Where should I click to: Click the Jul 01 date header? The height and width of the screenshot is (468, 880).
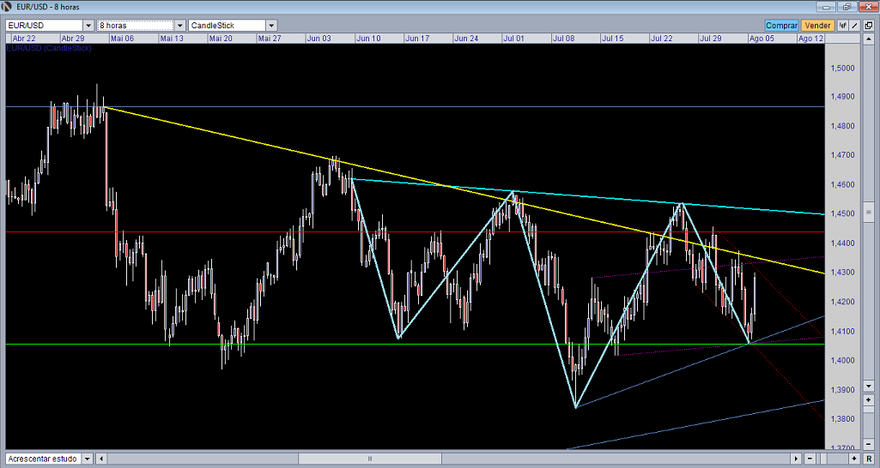pyautogui.click(x=513, y=38)
